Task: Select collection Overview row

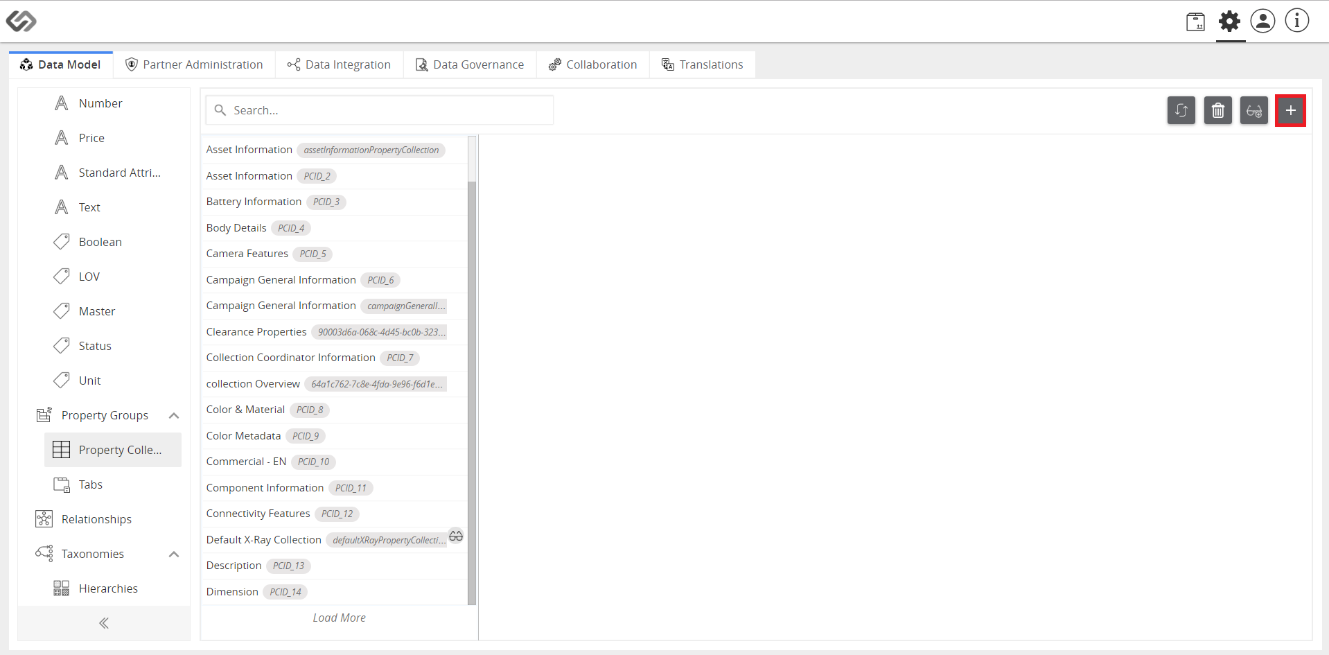Action: [x=335, y=384]
